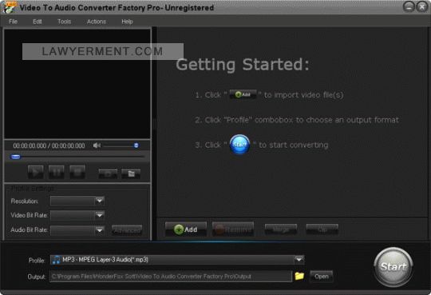This screenshot has width=431, height=295.
Task: Expand the Resolution dropdown
Action: click(100, 201)
